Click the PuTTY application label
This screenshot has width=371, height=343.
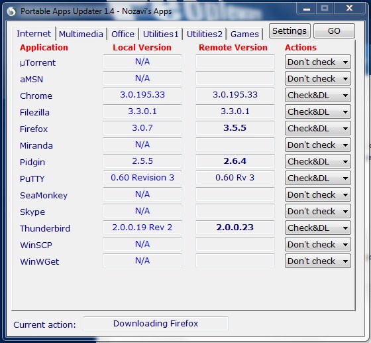(x=32, y=179)
